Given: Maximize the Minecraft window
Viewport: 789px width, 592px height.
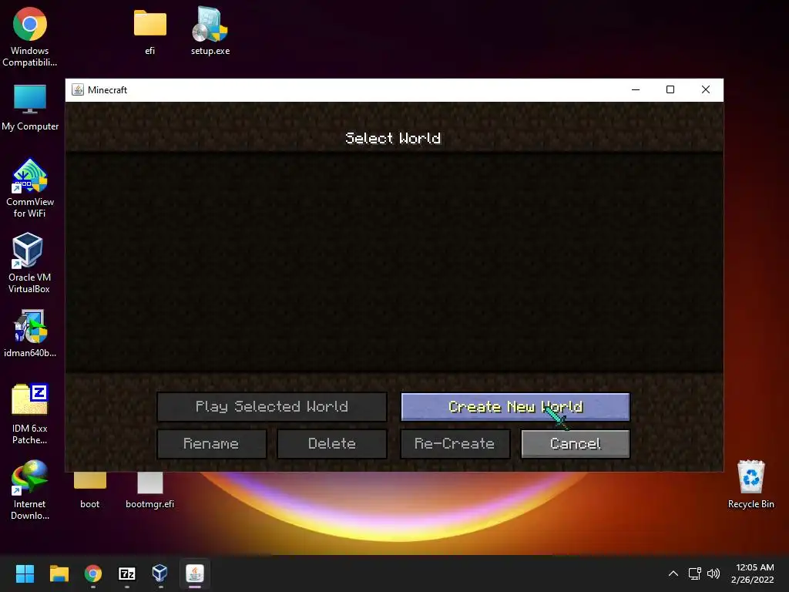Looking at the screenshot, I should 670,89.
